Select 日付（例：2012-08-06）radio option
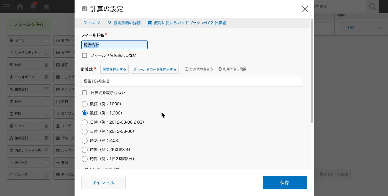Image resolution: width=388 pixels, height=196 pixels. point(85,131)
